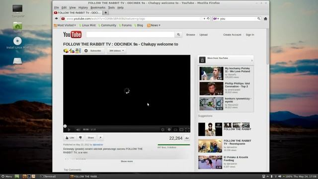The image size is (318, 179).
Task: Launch terminal from panel launcher
Action: (29, 177)
